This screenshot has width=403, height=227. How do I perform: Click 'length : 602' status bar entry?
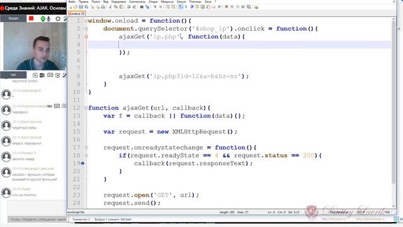coord(227,212)
